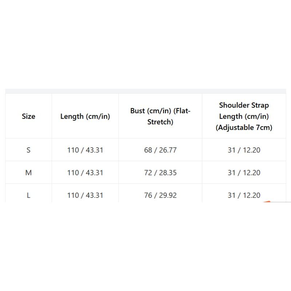Click the Length value for size S
The image size is (291, 291).
85,150
